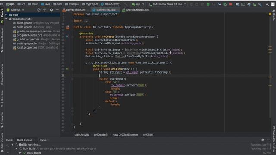Viewport: 276px width, 155px height.
Task: Expand the app module in project tree
Action: [x=6, y=15]
